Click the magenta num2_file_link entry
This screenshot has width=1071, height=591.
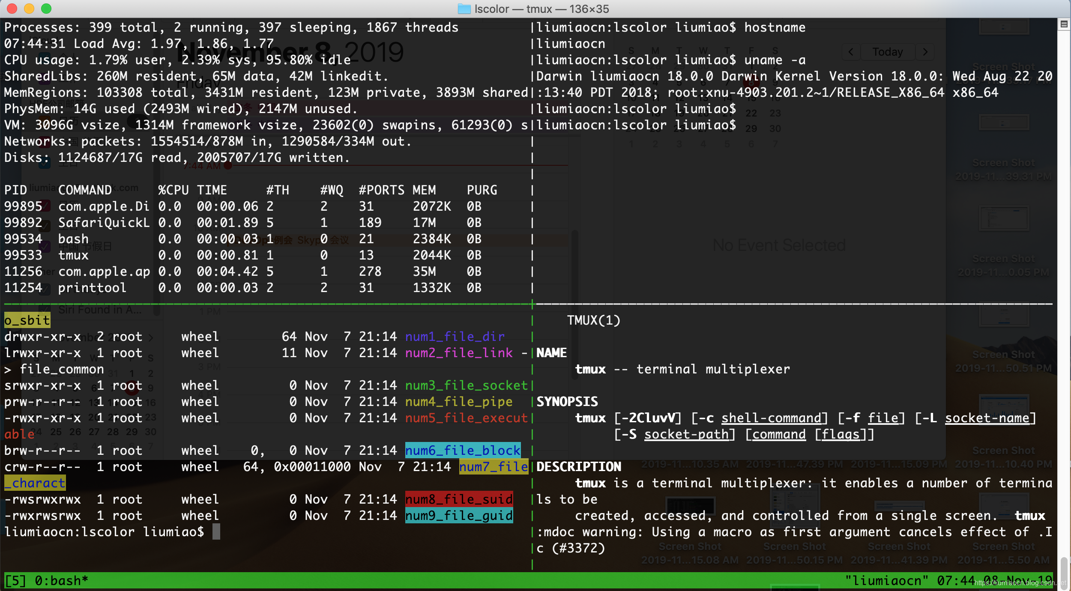pyautogui.click(x=459, y=353)
